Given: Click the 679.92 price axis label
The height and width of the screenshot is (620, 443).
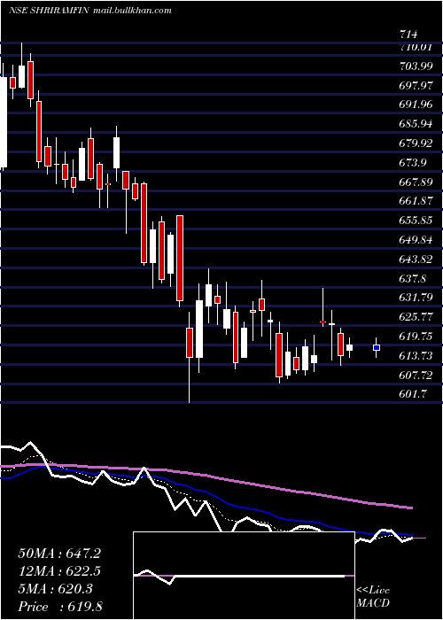Looking at the screenshot, I should coord(416,143).
